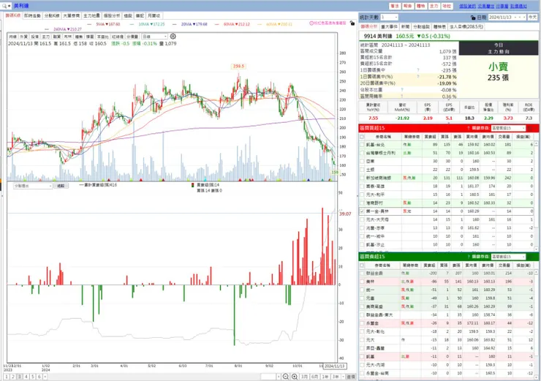
Task: Check the 元大-和平 row checkbox
Action: pyautogui.click(x=362, y=195)
